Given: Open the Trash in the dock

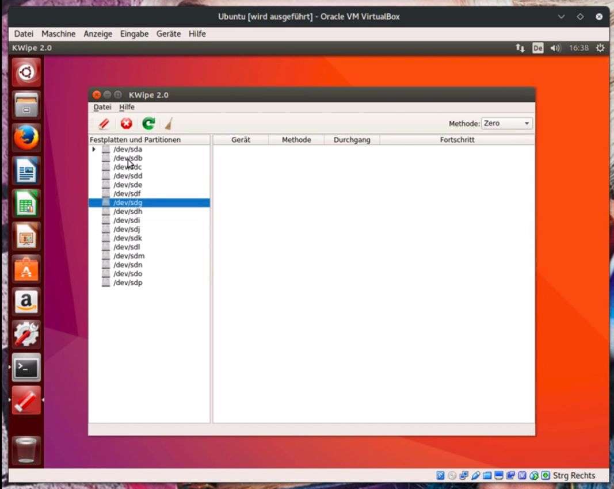Looking at the screenshot, I should (26, 450).
